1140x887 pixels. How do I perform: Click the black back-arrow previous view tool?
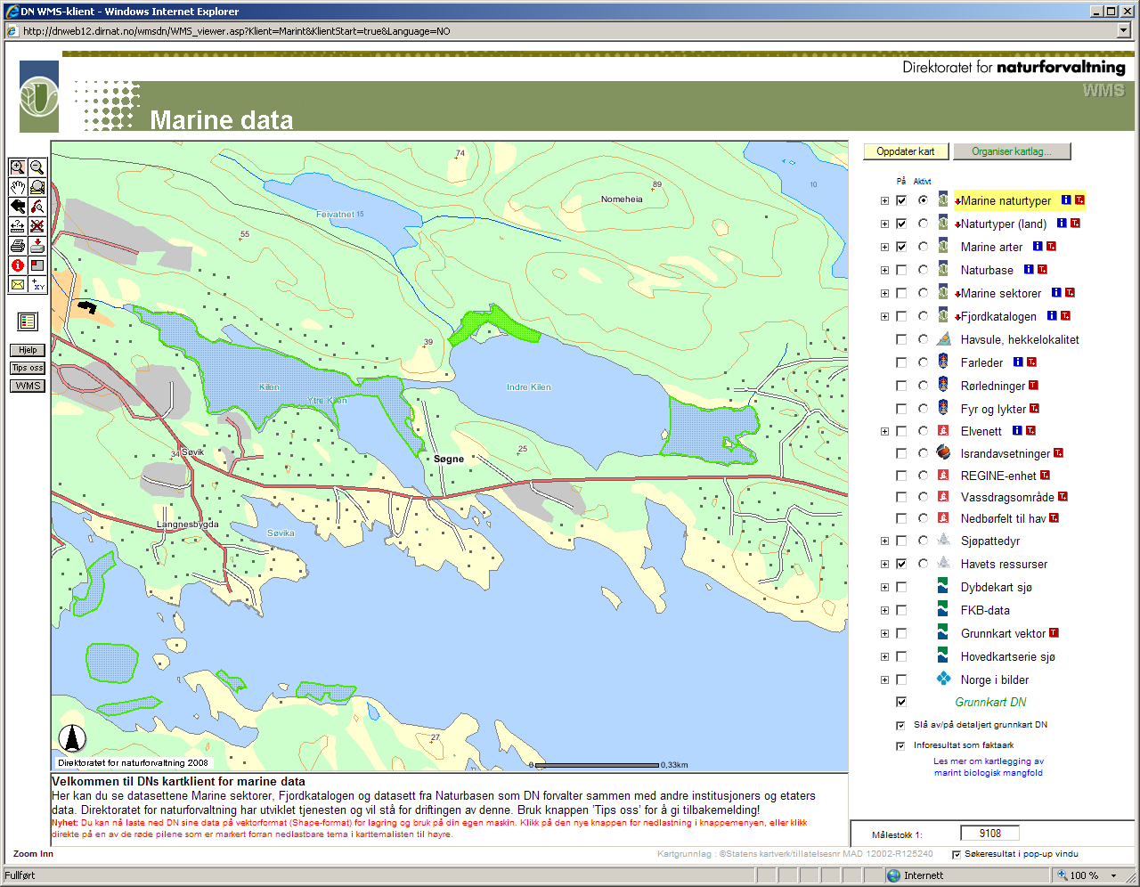tap(18, 206)
